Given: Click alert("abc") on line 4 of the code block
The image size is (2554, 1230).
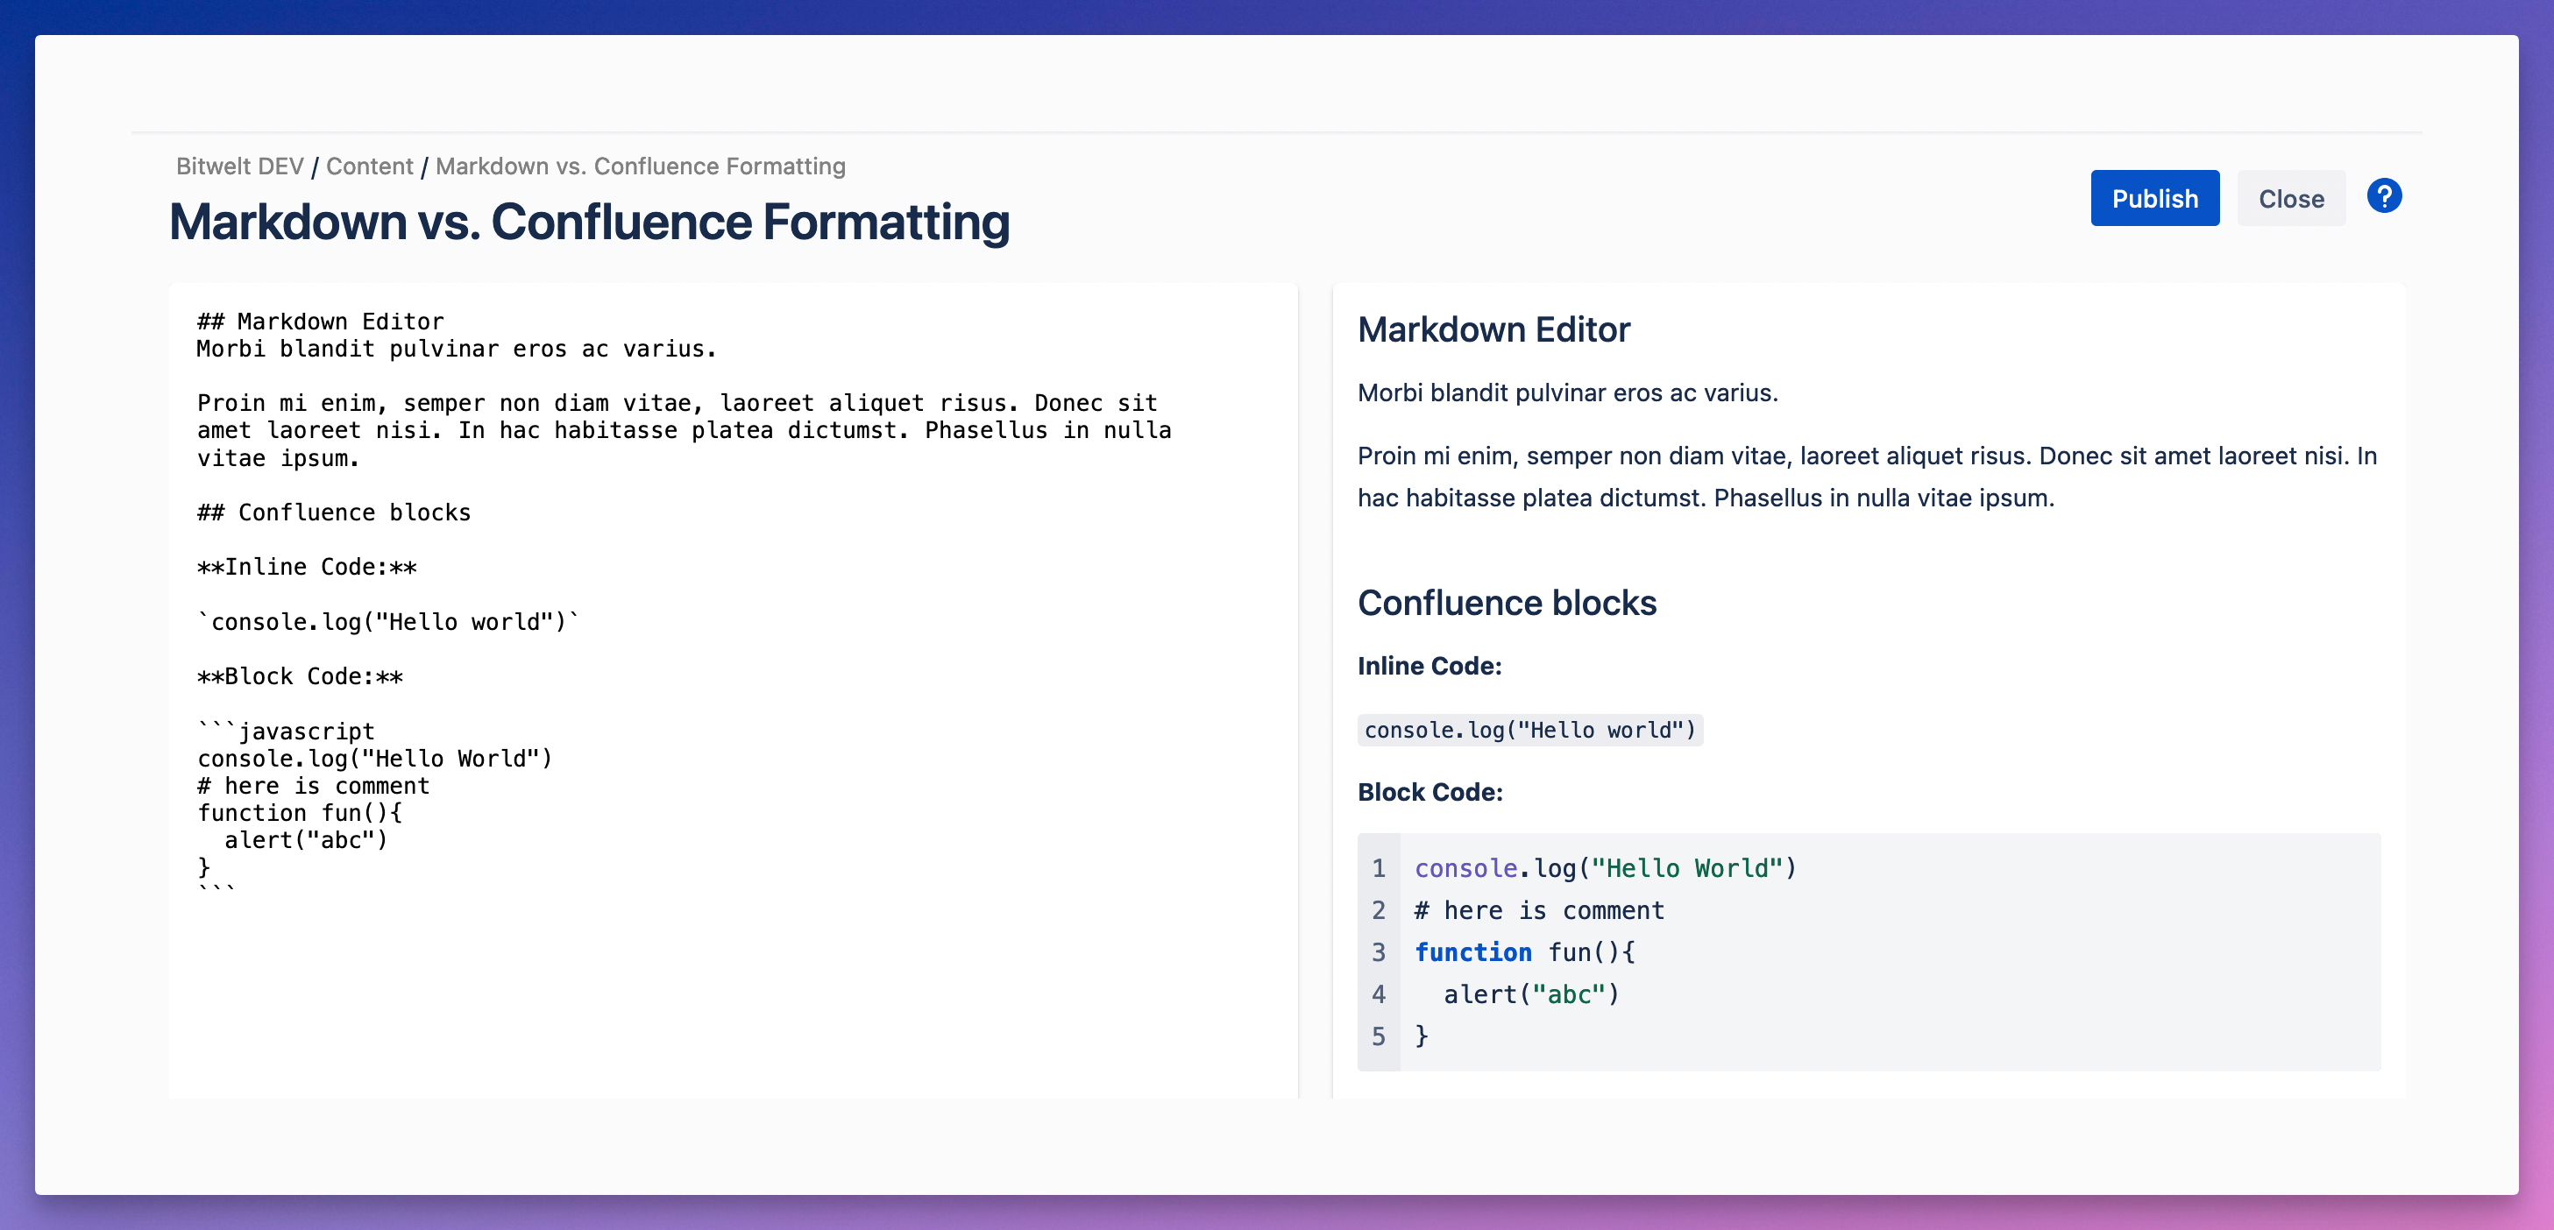Looking at the screenshot, I should [1528, 994].
